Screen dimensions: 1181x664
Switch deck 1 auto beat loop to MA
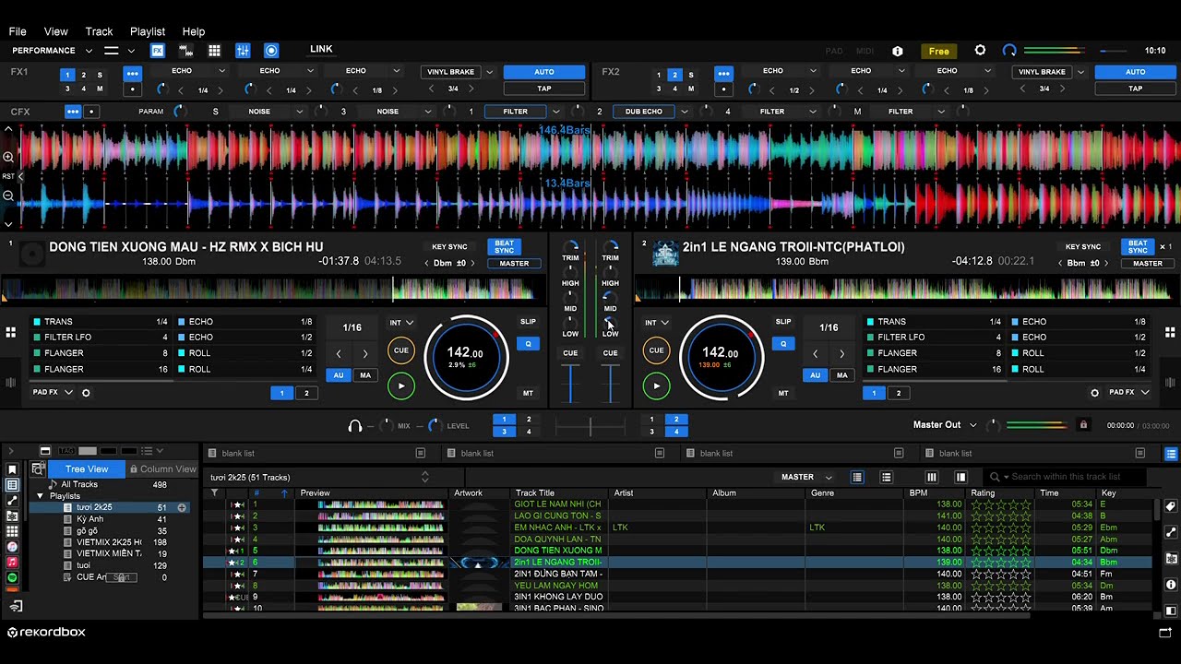(365, 375)
